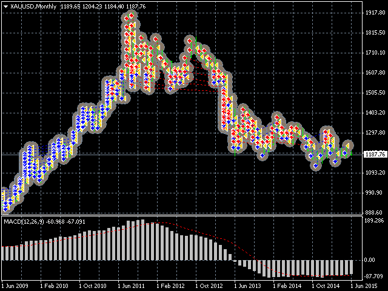Click the 1815.50 price axis label

375,33
